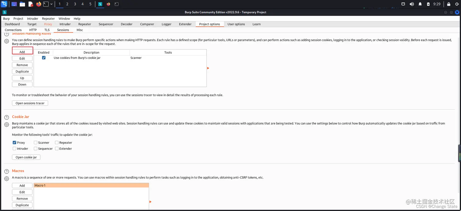Enable Scanner cookie jar monitoring
Screen dimensions: 461x211
(x=36, y=142)
